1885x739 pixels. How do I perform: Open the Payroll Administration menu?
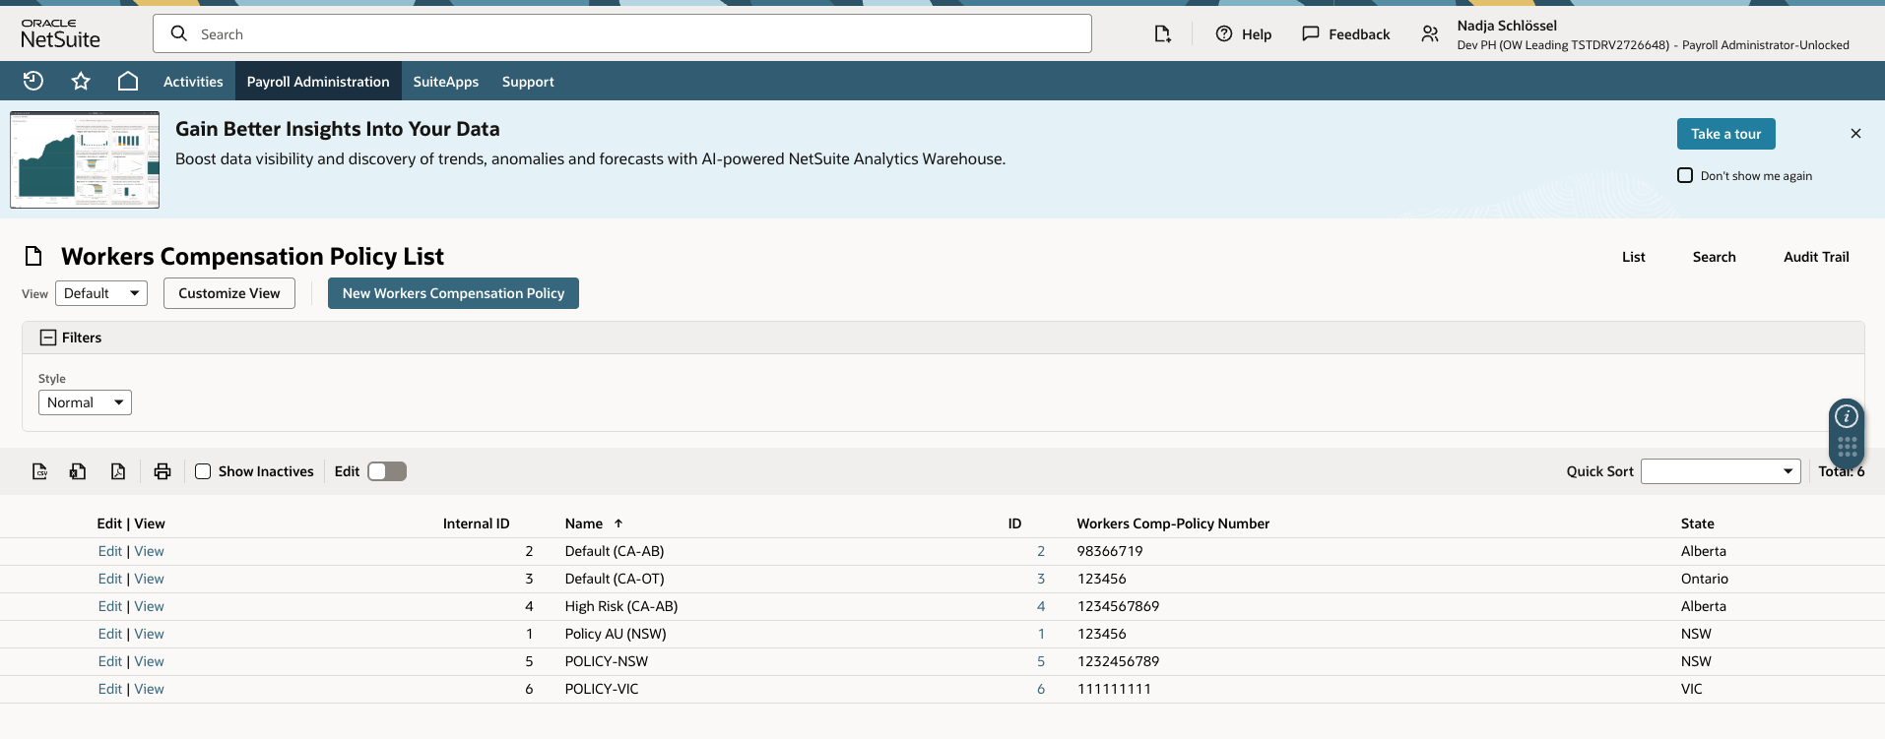tap(318, 82)
